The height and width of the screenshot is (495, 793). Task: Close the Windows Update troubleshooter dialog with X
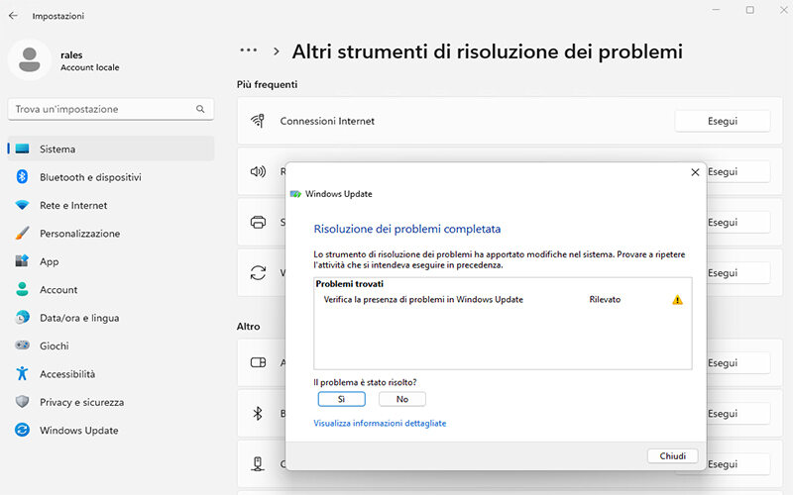click(695, 172)
